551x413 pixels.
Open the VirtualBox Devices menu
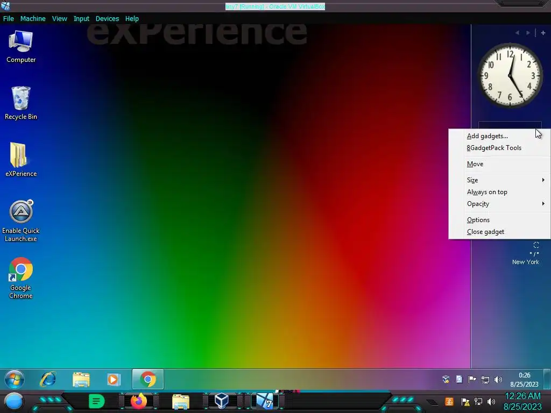tap(107, 19)
